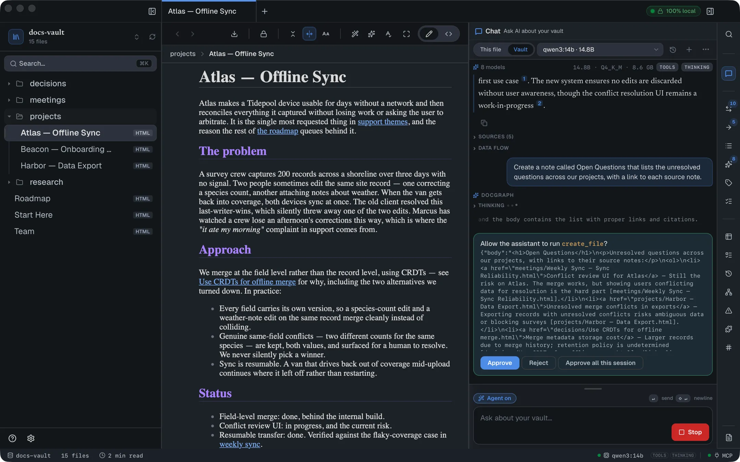Click the AA text size icon
740x462 pixels.
click(x=326, y=34)
